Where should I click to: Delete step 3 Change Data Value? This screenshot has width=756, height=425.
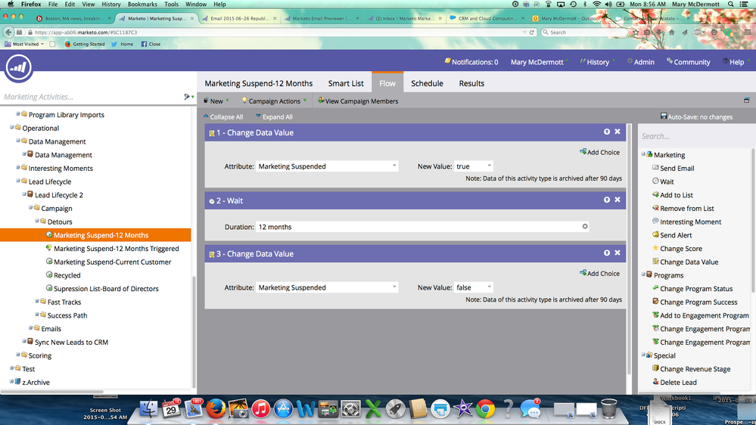[618, 253]
